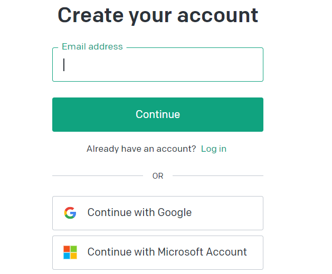Click the green Continue button

click(158, 114)
